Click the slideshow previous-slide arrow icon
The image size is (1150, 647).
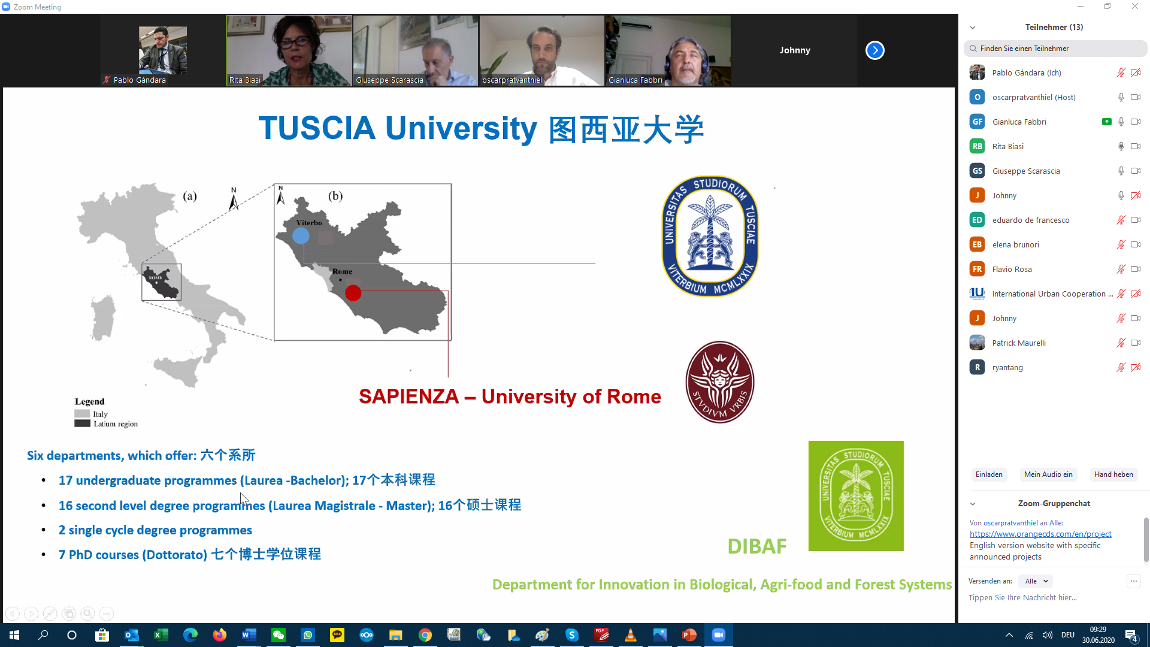[x=13, y=613]
